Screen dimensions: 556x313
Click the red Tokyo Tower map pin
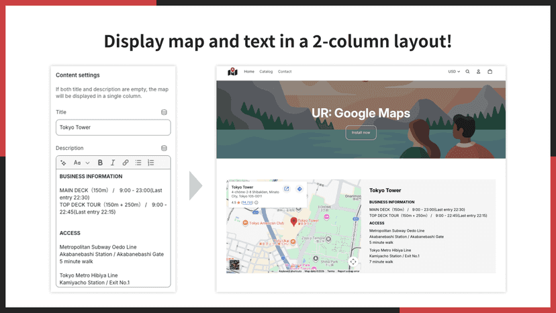[293, 222]
